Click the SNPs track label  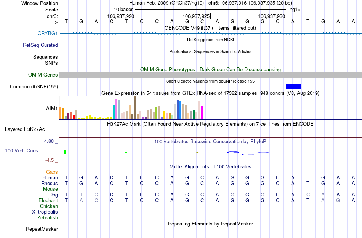point(51,63)
